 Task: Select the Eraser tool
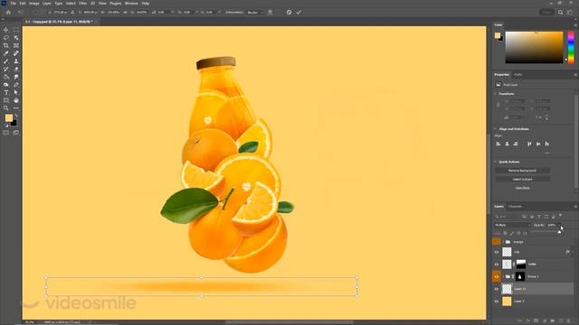click(16, 69)
